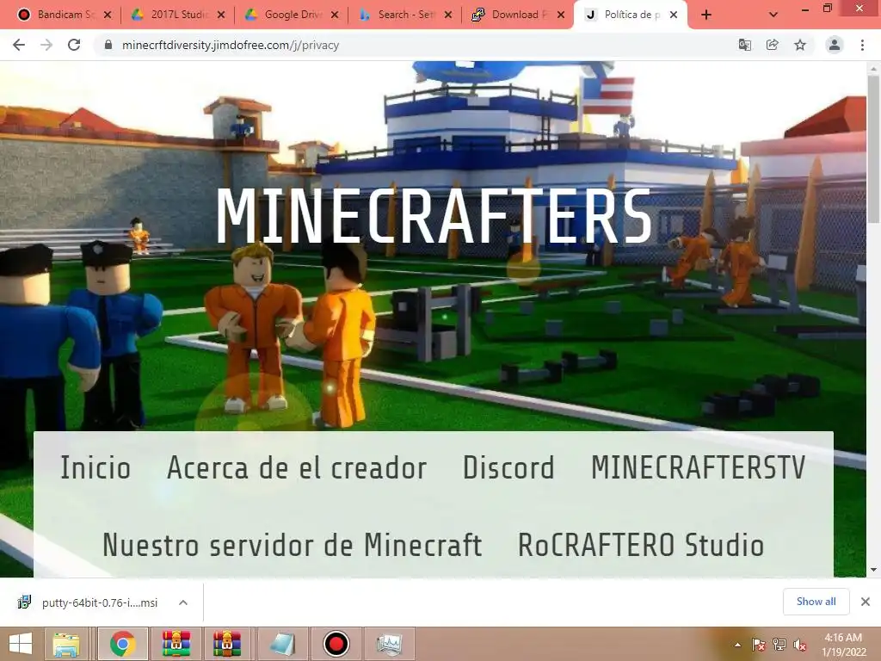Open the RoCRAFTERO Studio link
The width and height of the screenshot is (881, 661).
pyautogui.click(x=641, y=545)
